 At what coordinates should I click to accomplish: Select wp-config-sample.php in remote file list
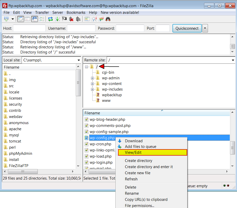pos(109,132)
